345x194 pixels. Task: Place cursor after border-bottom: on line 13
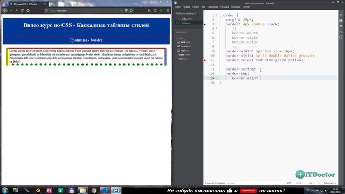click(x=257, y=69)
